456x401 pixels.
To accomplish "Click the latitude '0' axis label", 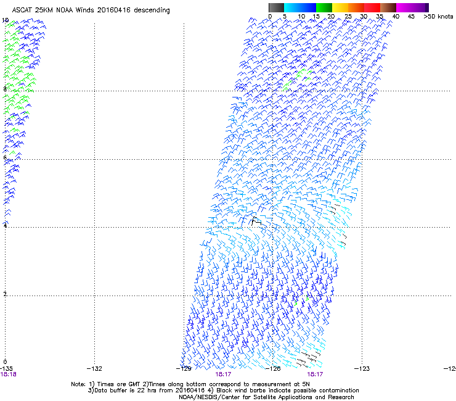I will 5,362.
